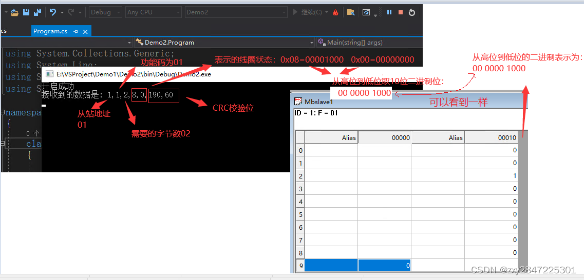Pin the Program.cs tab

(x=76, y=32)
